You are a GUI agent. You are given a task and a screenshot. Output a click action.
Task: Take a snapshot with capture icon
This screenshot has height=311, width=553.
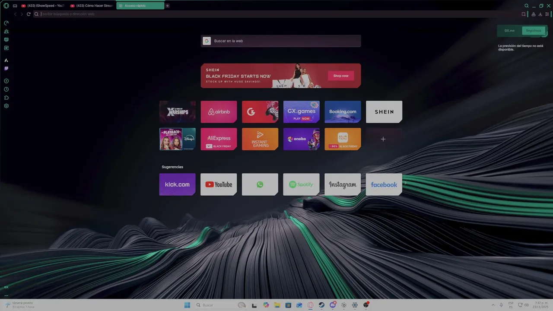point(523,14)
